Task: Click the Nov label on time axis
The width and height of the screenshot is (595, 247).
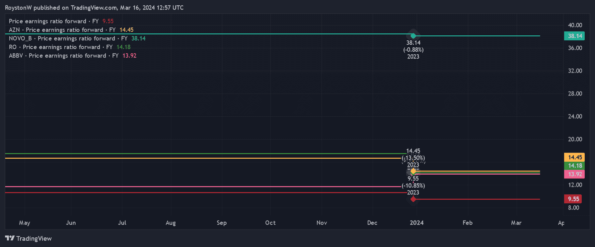Action: (322, 223)
